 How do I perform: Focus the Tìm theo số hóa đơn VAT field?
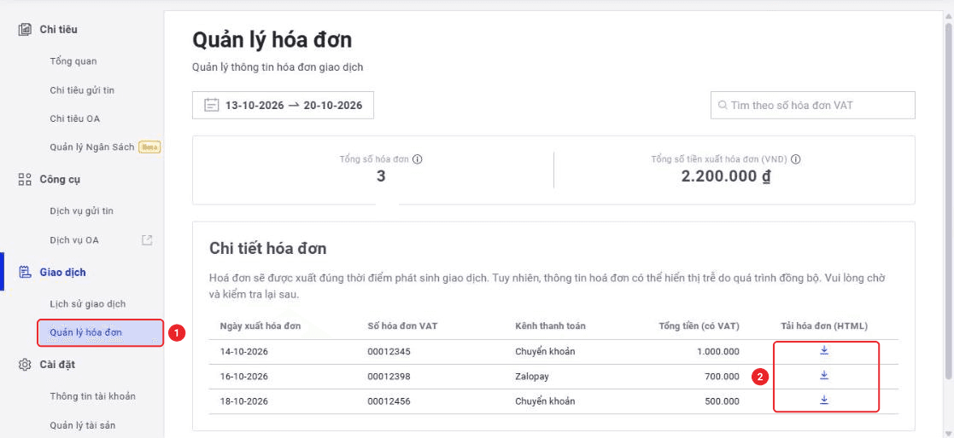(x=813, y=105)
